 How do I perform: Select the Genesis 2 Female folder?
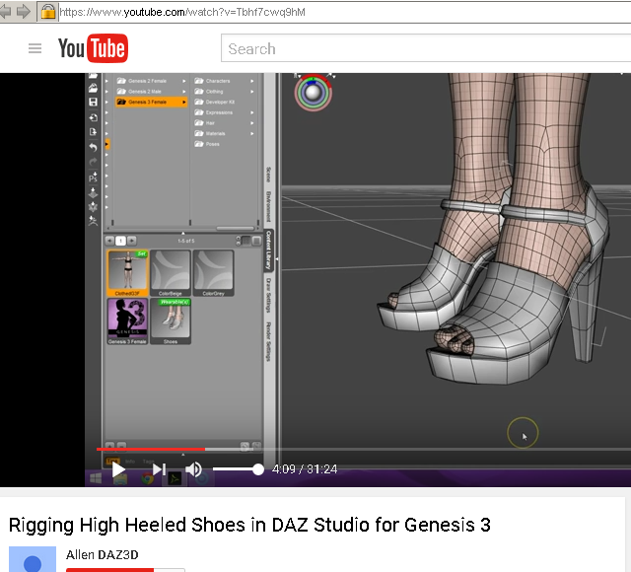[147, 81]
